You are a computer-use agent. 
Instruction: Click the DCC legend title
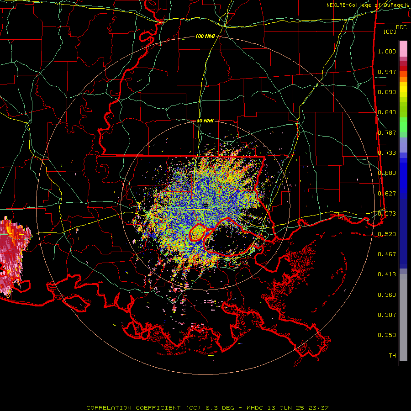coord(401,27)
